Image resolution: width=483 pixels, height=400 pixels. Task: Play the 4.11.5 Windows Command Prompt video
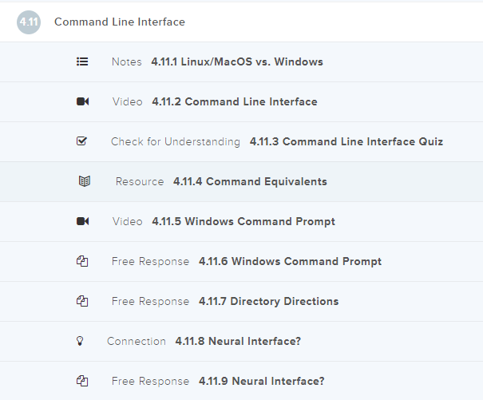pyautogui.click(x=243, y=221)
